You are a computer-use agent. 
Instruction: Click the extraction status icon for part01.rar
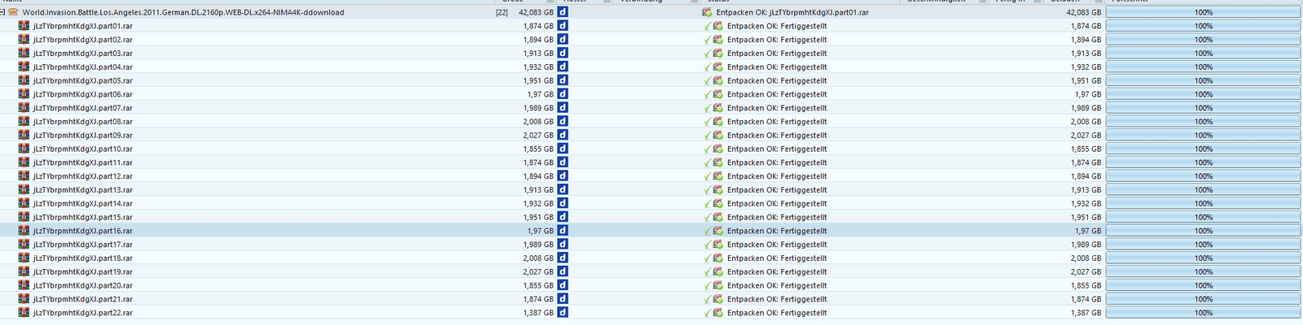click(x=718, y=26)
